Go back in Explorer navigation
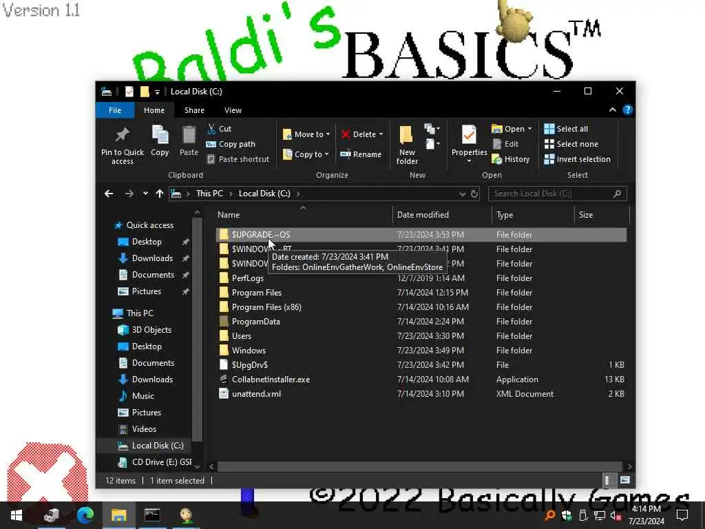The width and height of the screenshot is (705, 529). click(x=109, y=194)
